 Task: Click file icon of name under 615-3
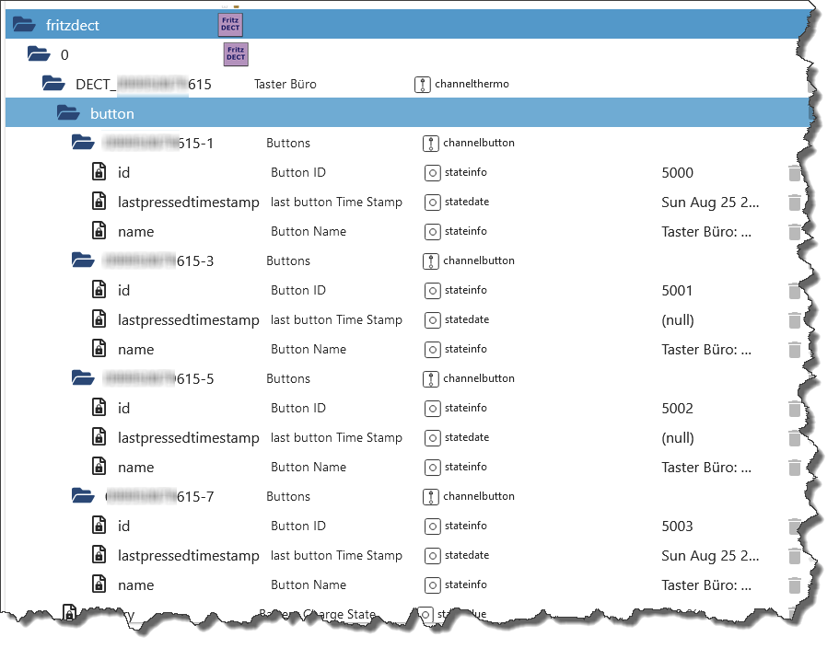99,349
